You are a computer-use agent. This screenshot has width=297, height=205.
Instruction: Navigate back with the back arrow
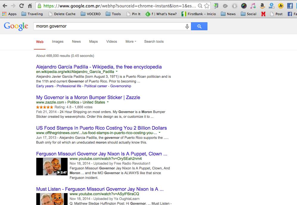[x=5, y=6]
